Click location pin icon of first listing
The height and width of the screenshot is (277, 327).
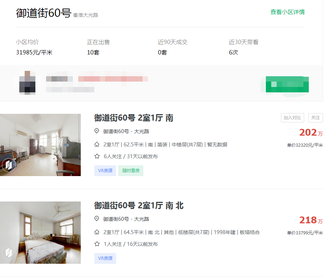point(96,131)
